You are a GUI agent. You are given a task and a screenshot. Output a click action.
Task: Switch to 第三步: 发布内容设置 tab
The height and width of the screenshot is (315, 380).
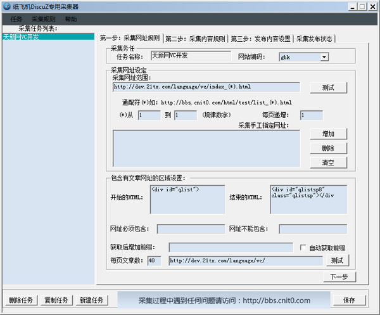point(260,38)
